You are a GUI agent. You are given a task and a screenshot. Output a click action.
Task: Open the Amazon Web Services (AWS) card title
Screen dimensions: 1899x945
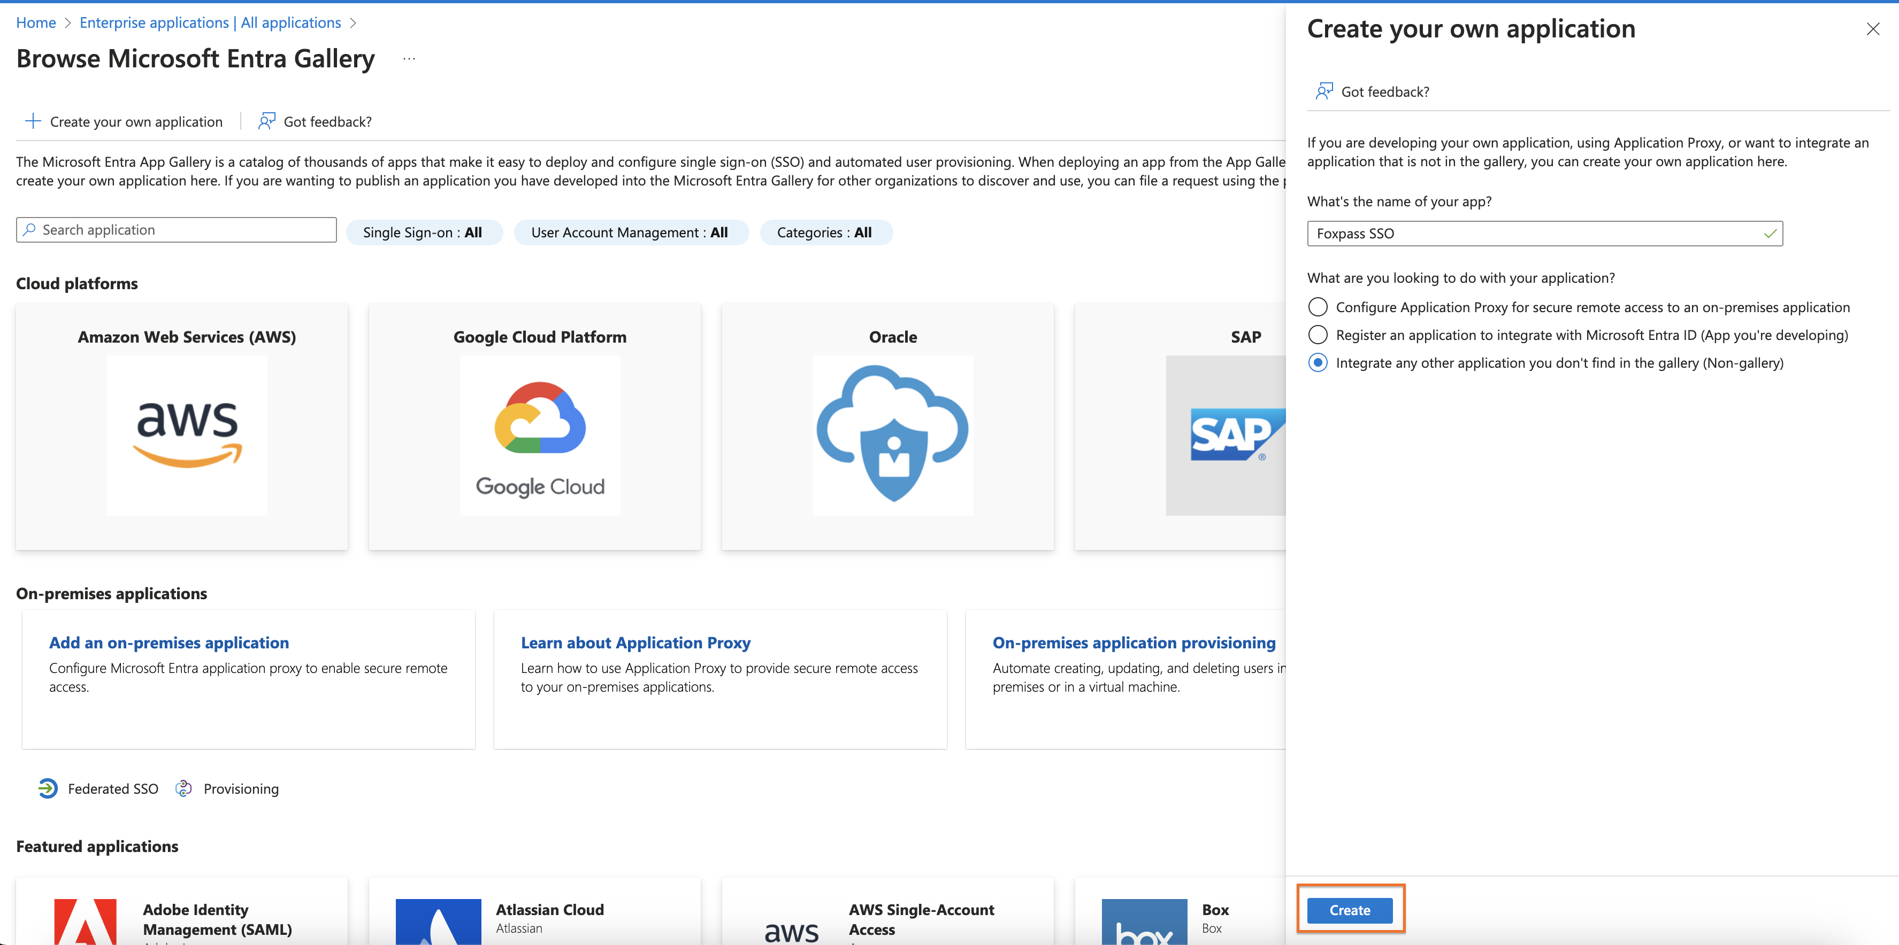pyautogui.click(x=187, y=337)
